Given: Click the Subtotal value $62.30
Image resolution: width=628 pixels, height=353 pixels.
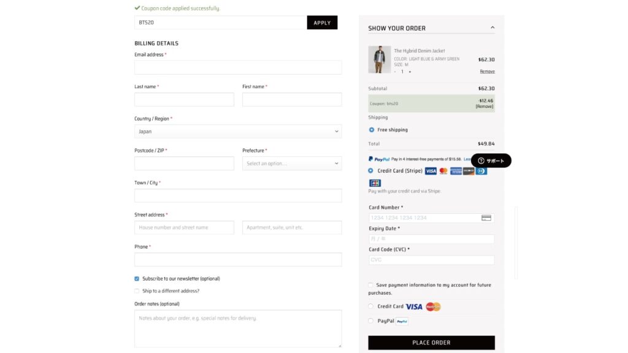Looking at the screenshot, I should tap(486, 88).
